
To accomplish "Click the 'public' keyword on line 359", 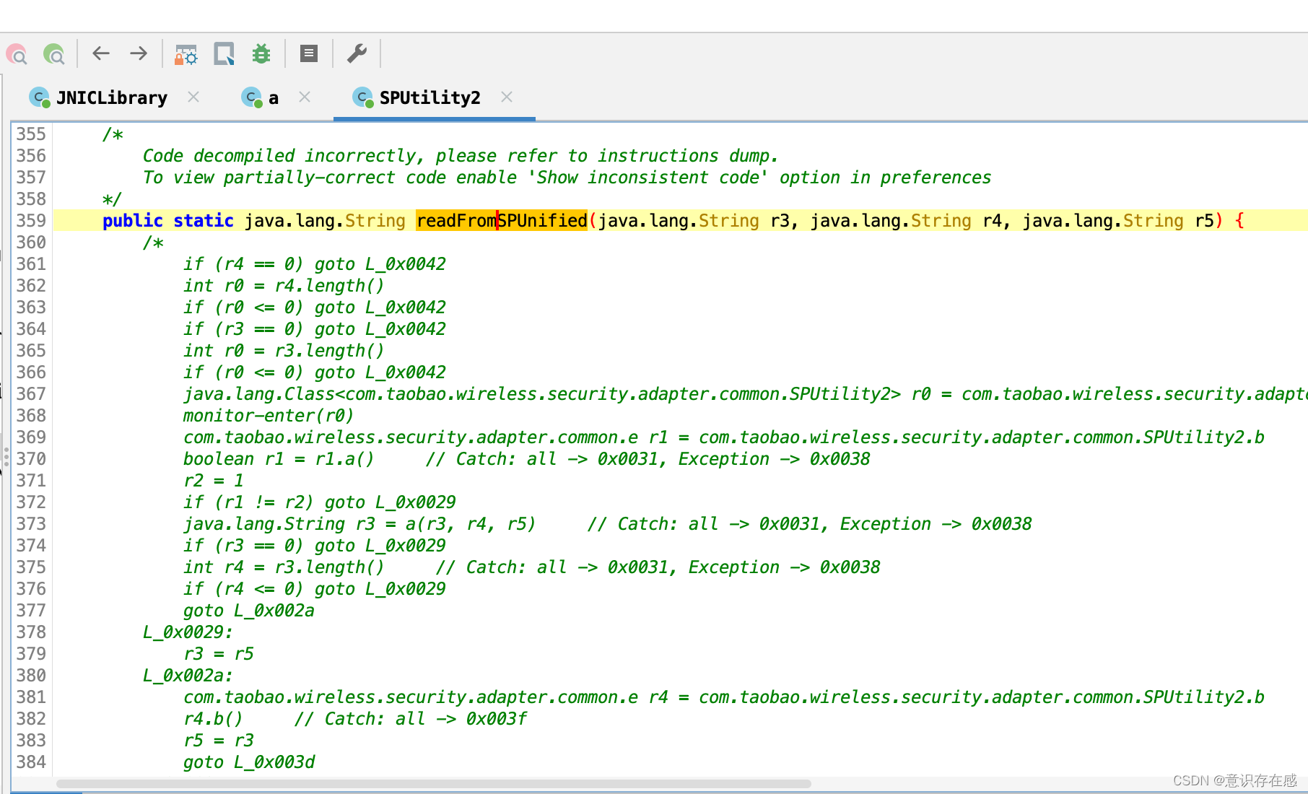I will pyautogui.click(x=133, y=221).
